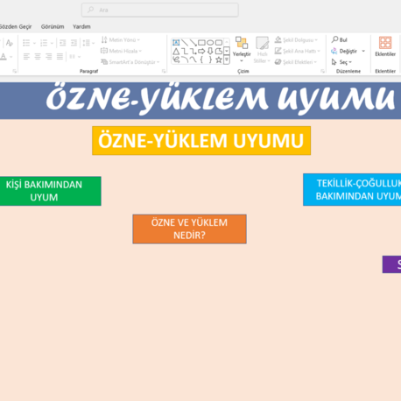401x401 pixels.
Task: Pick the Curve shape
Action: pos(193,60)
